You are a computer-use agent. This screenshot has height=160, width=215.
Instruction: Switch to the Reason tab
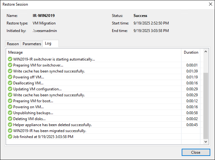coord(13,44)
